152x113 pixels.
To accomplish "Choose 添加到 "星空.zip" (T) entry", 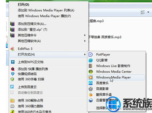I will pos(48,30).
